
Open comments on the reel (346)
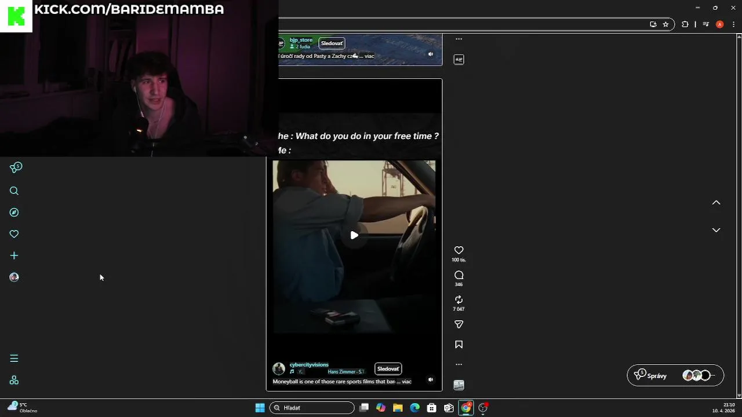point(459,275)
